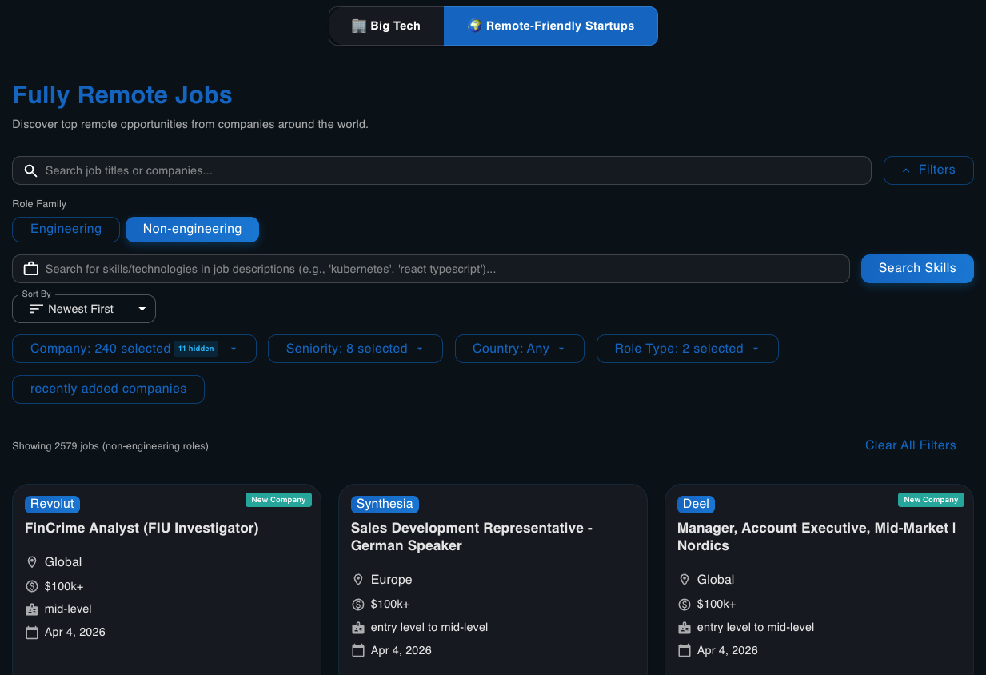
Task: Click the New Company badge on Revolut card
Action: tap(278, 500)
